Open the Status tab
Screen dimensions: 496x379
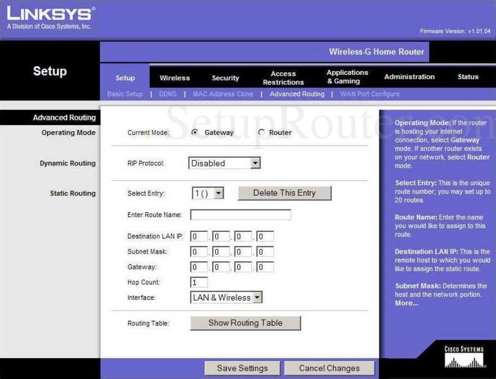pos(468,77)
